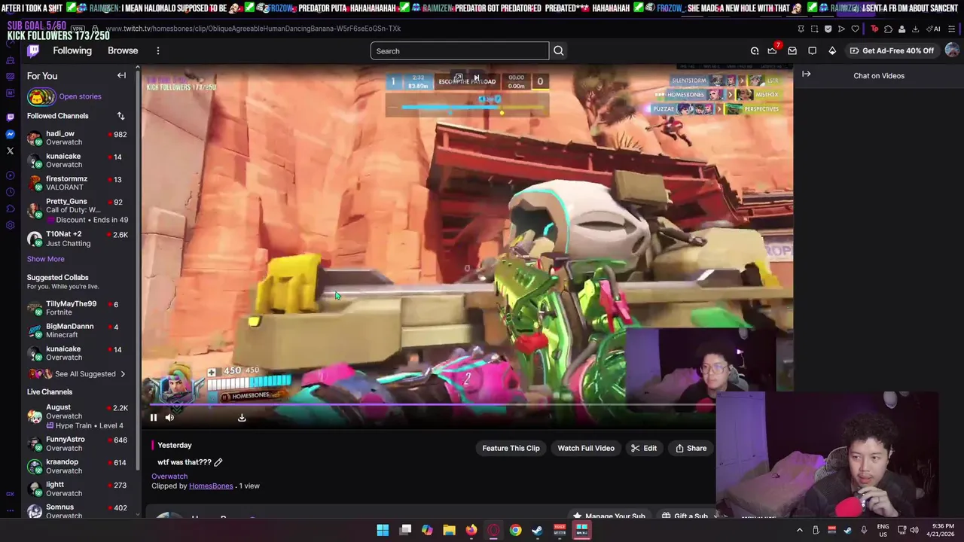Open Chrome from the Windows taskbar
964x542 pixels.
(x=515, y=530)
